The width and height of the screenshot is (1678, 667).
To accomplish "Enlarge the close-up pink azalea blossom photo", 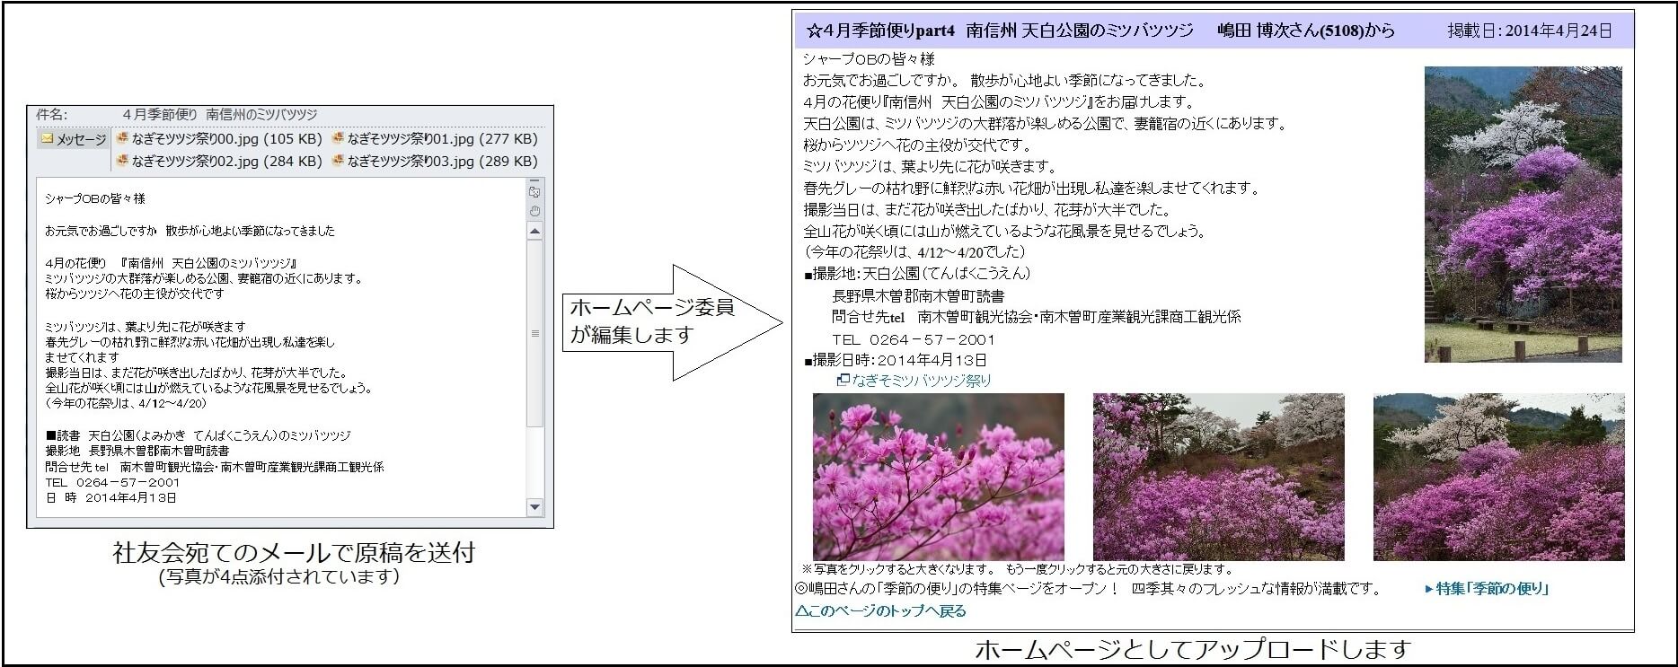I will click(x=939, y=477).
